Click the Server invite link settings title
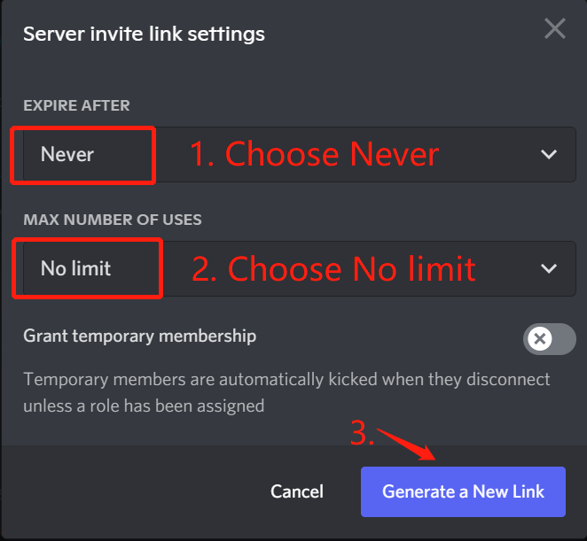Image resolution: width=587 pixels, height=541 pixels. [x=144, y=35]
